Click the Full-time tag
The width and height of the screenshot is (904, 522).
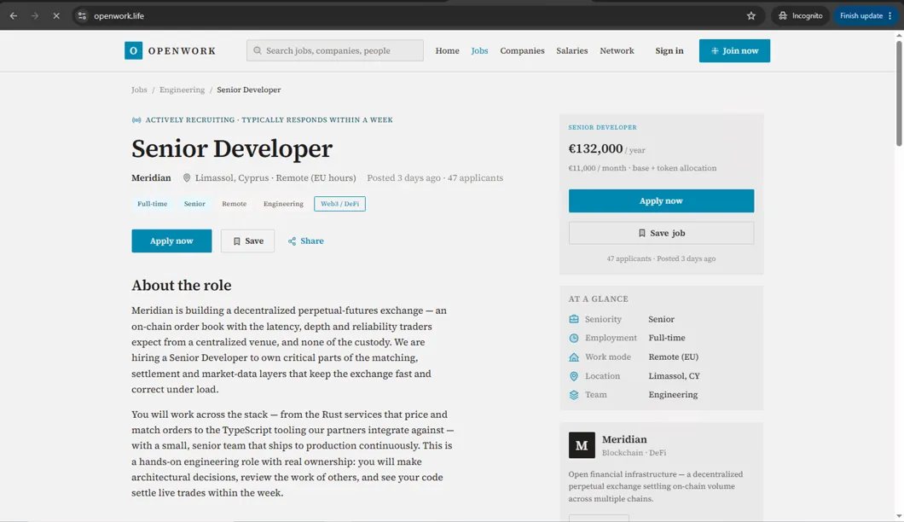(x=152, y=204)
